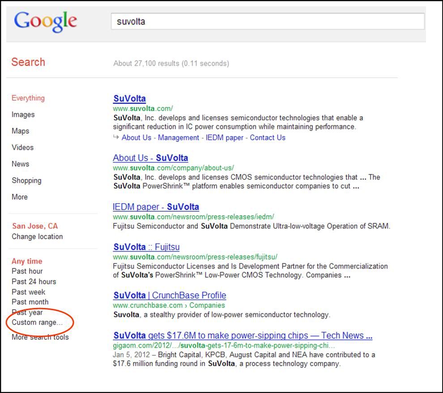This screenshot has height=393, width=443.
Task: Click the company/about-us URL text
Action: coord(173,168)
